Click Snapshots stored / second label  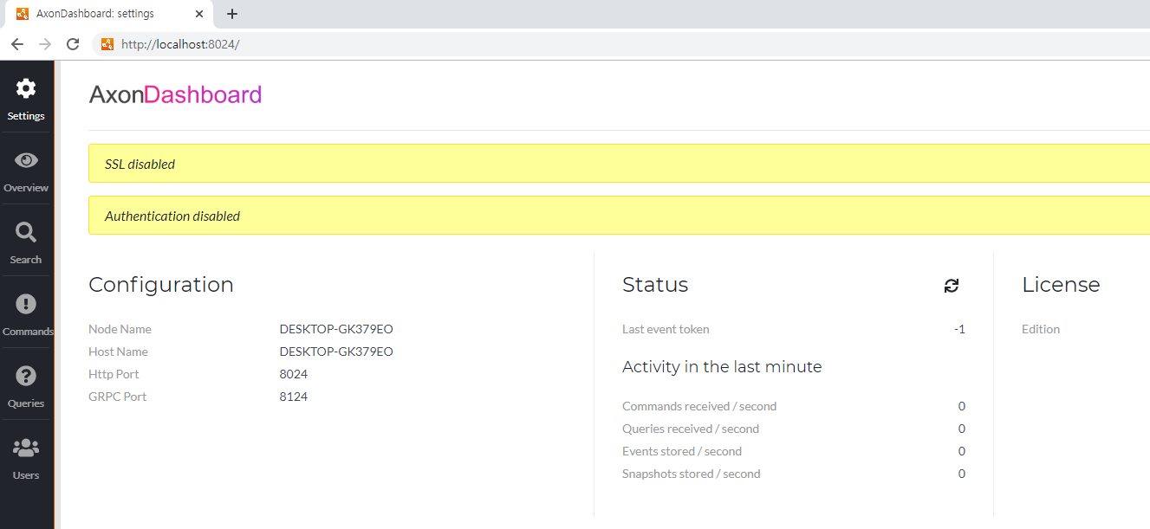coord(692,474)
